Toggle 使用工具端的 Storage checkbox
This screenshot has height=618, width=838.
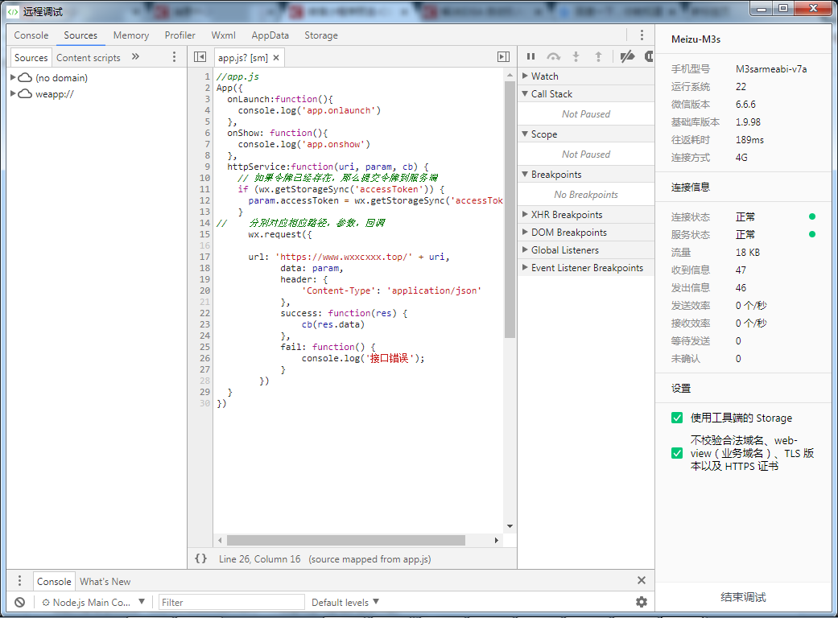[677, 418]
